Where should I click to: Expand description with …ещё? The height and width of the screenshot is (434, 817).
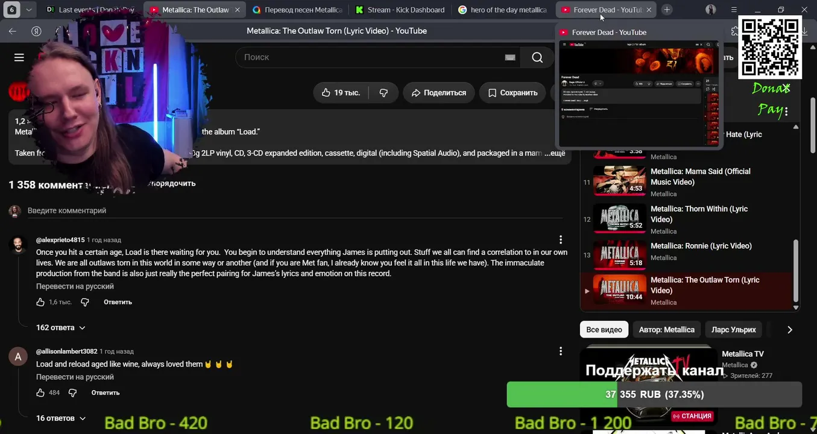pyautogui.click(x=555, y=153)
